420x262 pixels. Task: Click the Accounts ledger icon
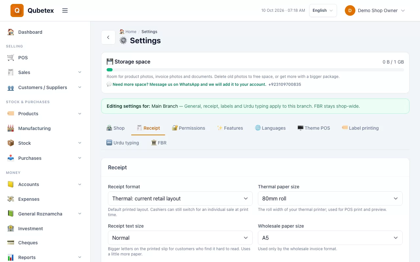click(x=11, y=184)
